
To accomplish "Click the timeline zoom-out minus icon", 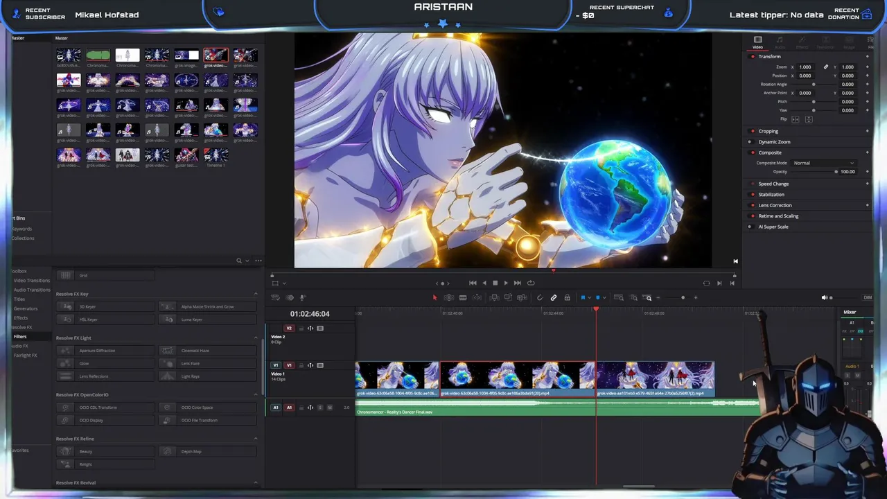I will pyautogui.click(x=658, y=297).
